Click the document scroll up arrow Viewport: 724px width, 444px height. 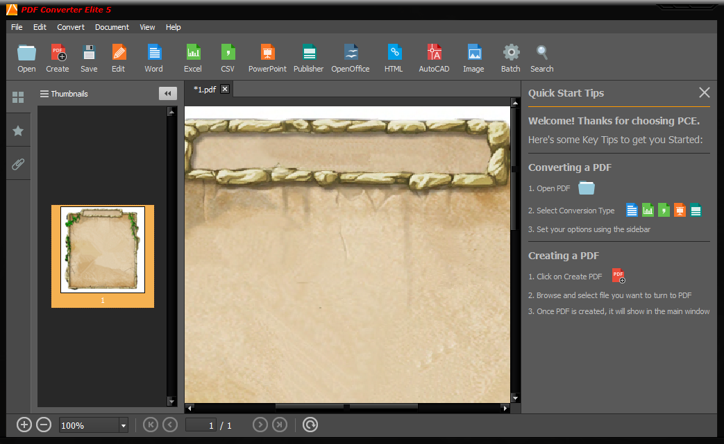515,103
